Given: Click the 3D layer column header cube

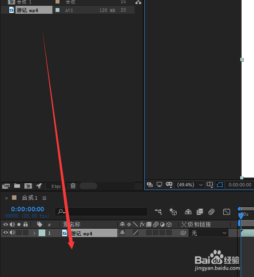Looking at the screenshot, I should click(x=169, y=225).
